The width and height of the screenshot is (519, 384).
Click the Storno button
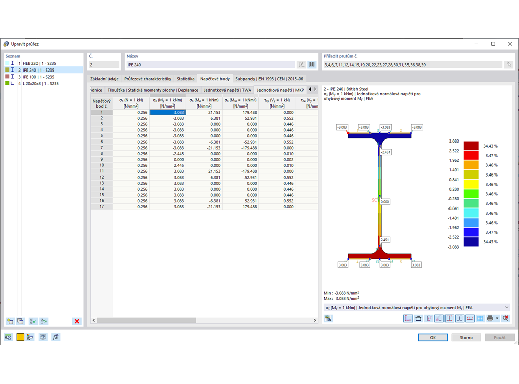(466, 338)
